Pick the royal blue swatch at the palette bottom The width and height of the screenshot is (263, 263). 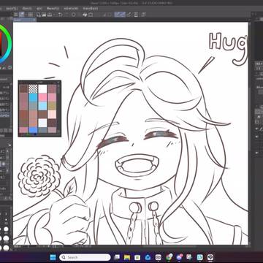coord(33,129)
